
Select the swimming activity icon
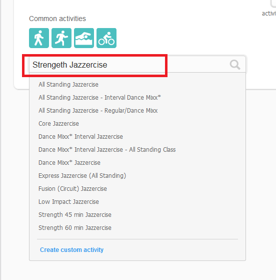84,38
